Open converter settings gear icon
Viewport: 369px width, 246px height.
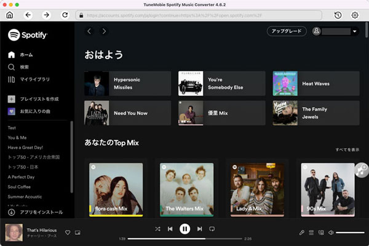click(355, 15)
